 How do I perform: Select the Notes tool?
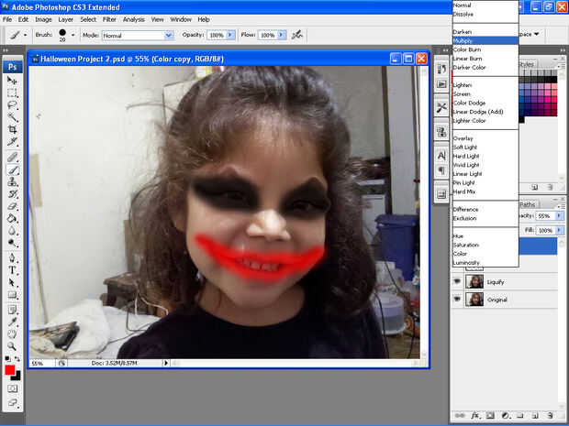coord(12,310)
